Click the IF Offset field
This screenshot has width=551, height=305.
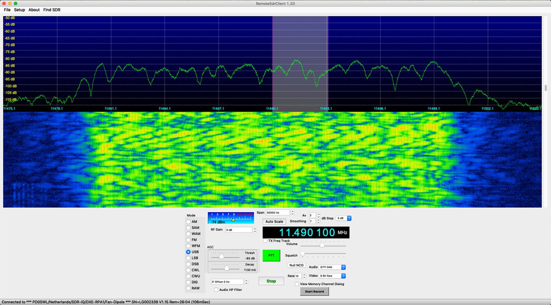coord(227,282)
